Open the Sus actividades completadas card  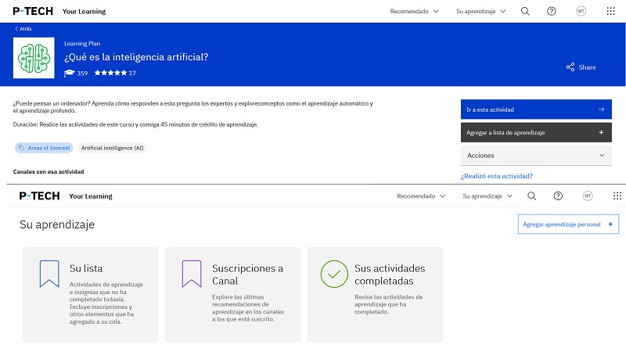[376, 295]
